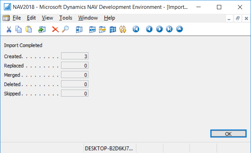Click the Copy icon in toolbar
This screenshot has width=251, height=153.
click(x=19, y=30)
